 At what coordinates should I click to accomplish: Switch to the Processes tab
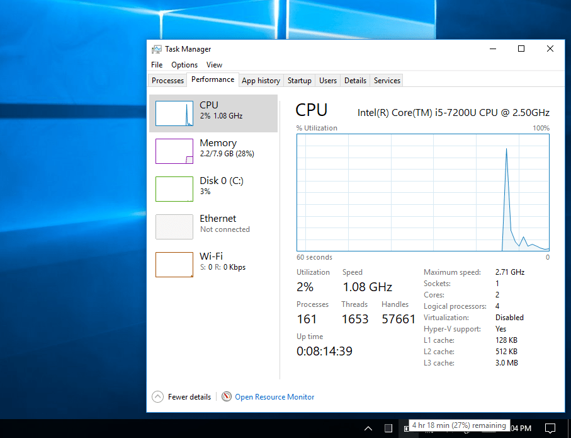click(167, 81)
